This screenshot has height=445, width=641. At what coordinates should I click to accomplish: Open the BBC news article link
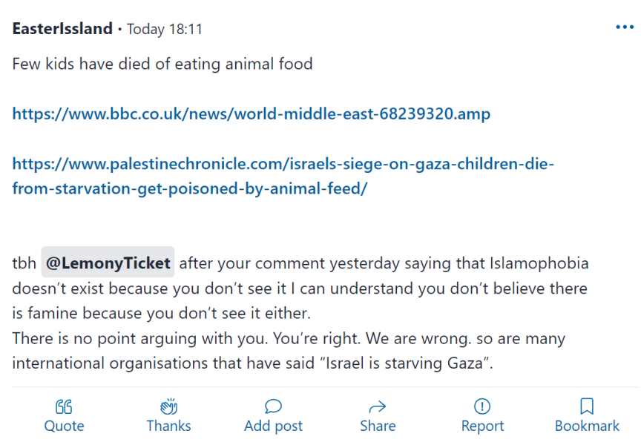(x=251, y=114)
